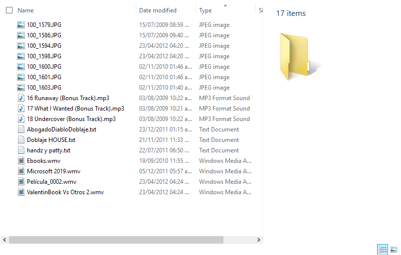Switch to large thumbnails view icon
Screen dimensions: 401x255
click(x=394, y=250)
